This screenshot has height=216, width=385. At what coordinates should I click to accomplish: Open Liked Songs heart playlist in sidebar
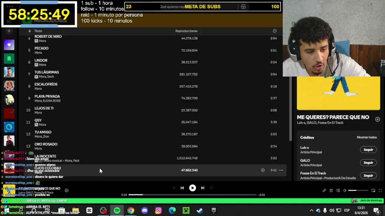[9, 45]
